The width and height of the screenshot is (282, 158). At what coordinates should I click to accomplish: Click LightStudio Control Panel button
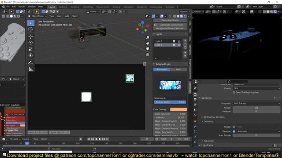click(170, 25)
